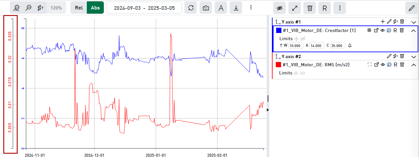
Task: Delete the Crestfactor signal
Action: [x=402, y=30]
